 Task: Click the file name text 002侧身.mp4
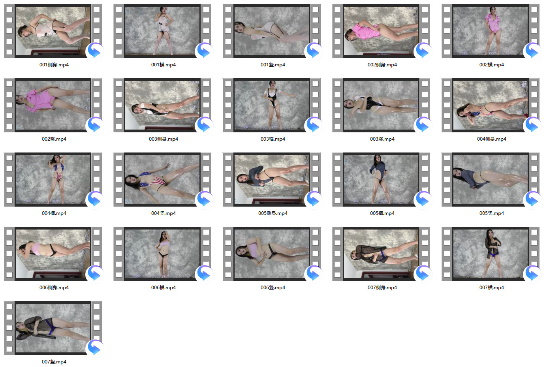click(x=382, y=65)
